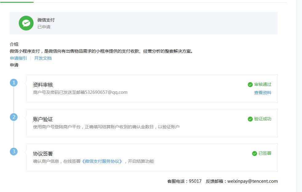The width and height of the screenshot is (302, 192).
Task: Click the 申请 heading above the steps
Action: (14, 65)
